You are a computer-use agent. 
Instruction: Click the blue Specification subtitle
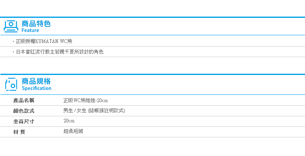coord(37,88)
